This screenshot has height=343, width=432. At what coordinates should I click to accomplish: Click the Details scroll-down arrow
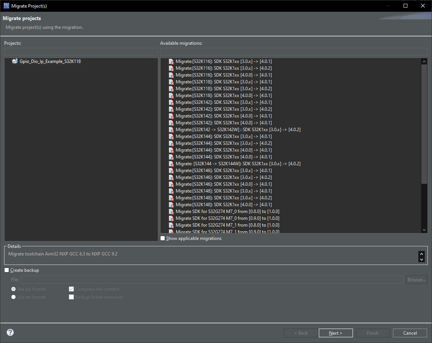(421, 259)
